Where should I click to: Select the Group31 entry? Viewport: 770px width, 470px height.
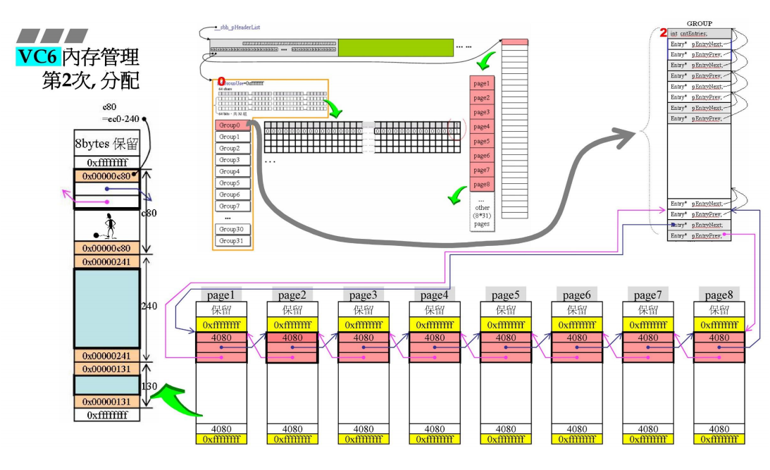[232, 241]
